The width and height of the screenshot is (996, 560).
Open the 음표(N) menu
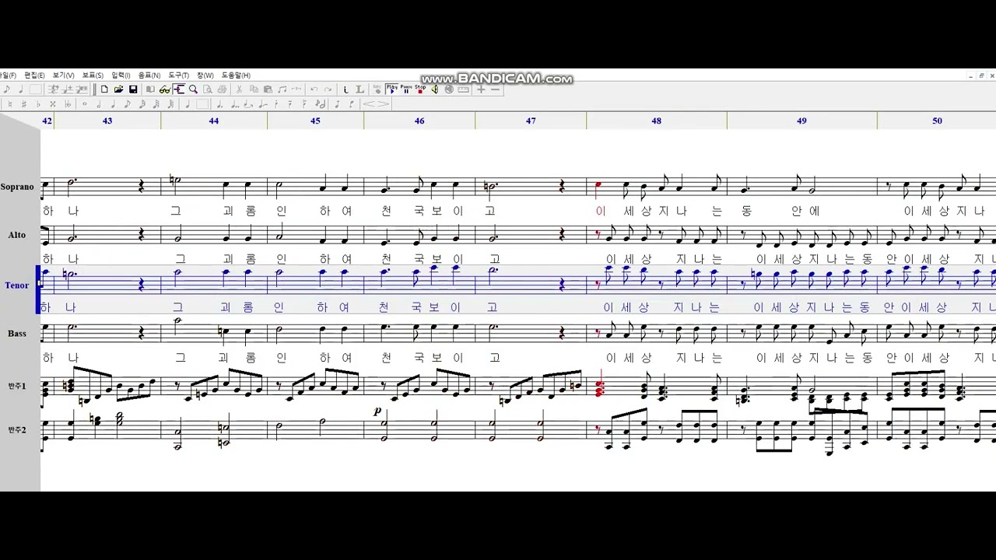point(149,75)
